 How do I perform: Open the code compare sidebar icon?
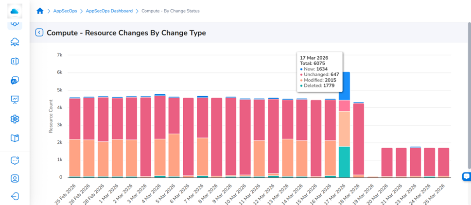tap(15, 61)
